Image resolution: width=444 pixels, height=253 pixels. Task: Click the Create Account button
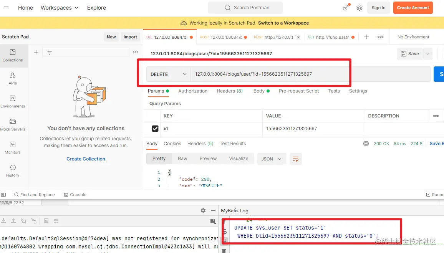pyautogui.click(x=413, y=8)
